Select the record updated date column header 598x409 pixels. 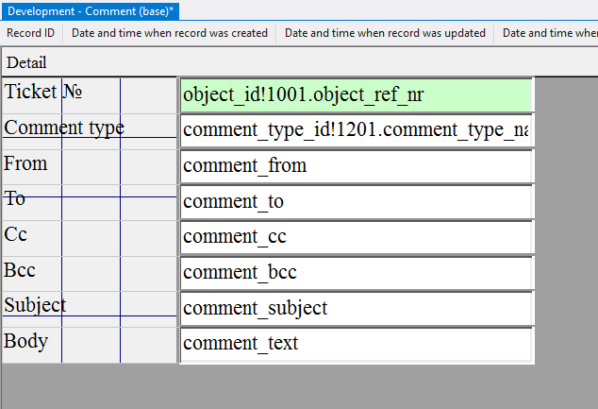click(x=385, y=33)
